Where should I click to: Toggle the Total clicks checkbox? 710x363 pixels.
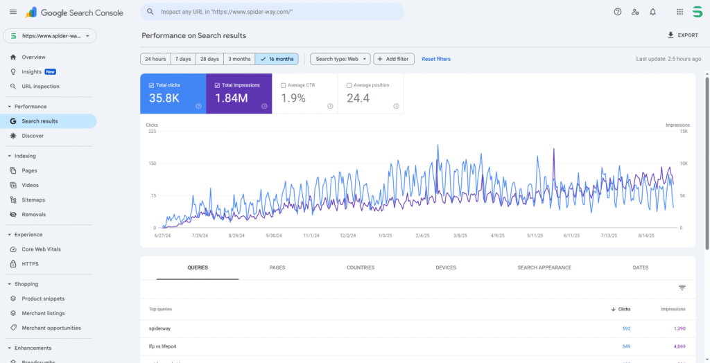(153, 85)
